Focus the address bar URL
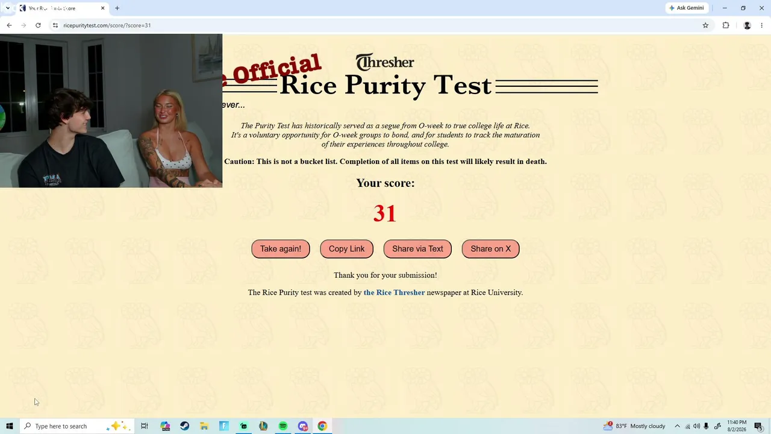Screen dimensions: 771x434 [107, 25]
